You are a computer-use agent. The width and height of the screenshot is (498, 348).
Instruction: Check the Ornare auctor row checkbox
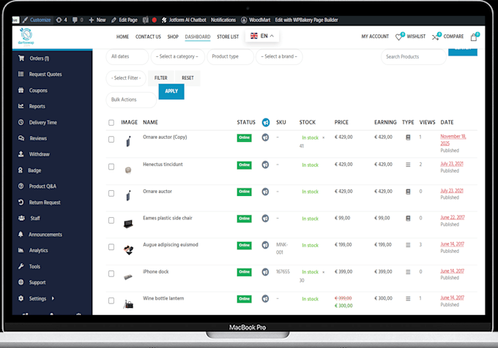click(111, 193)
